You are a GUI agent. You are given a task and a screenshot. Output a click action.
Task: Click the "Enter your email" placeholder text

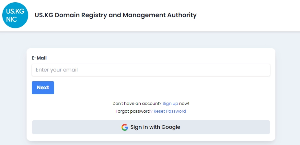pyautogui.click(x=57, y=70)
